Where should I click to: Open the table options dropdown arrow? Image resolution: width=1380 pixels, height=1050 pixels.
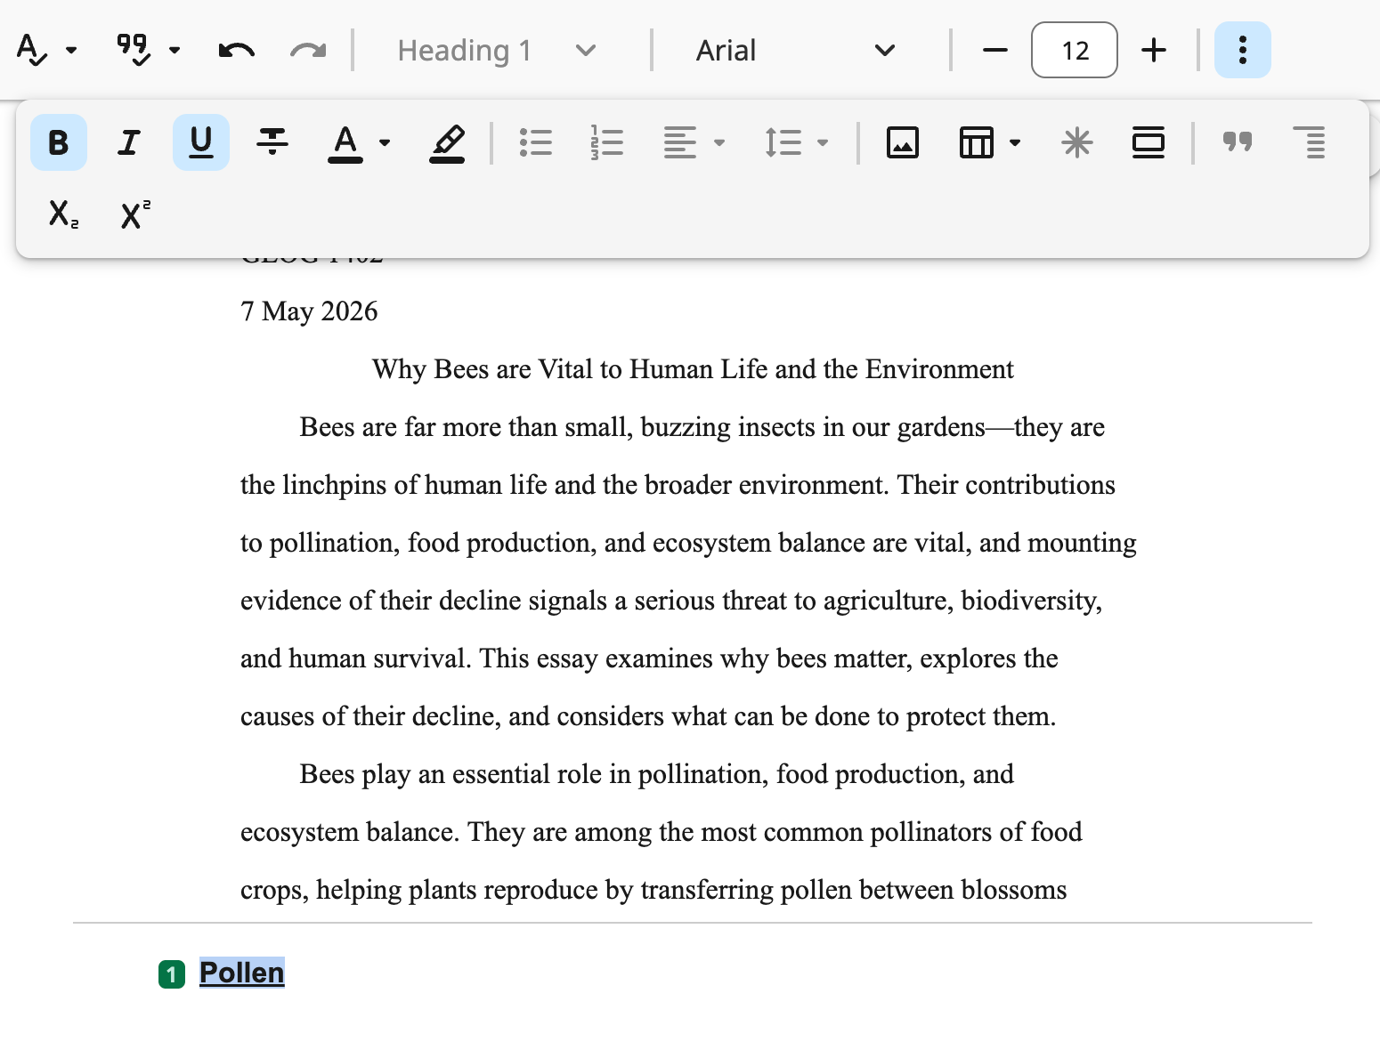tap(1015, 142)
